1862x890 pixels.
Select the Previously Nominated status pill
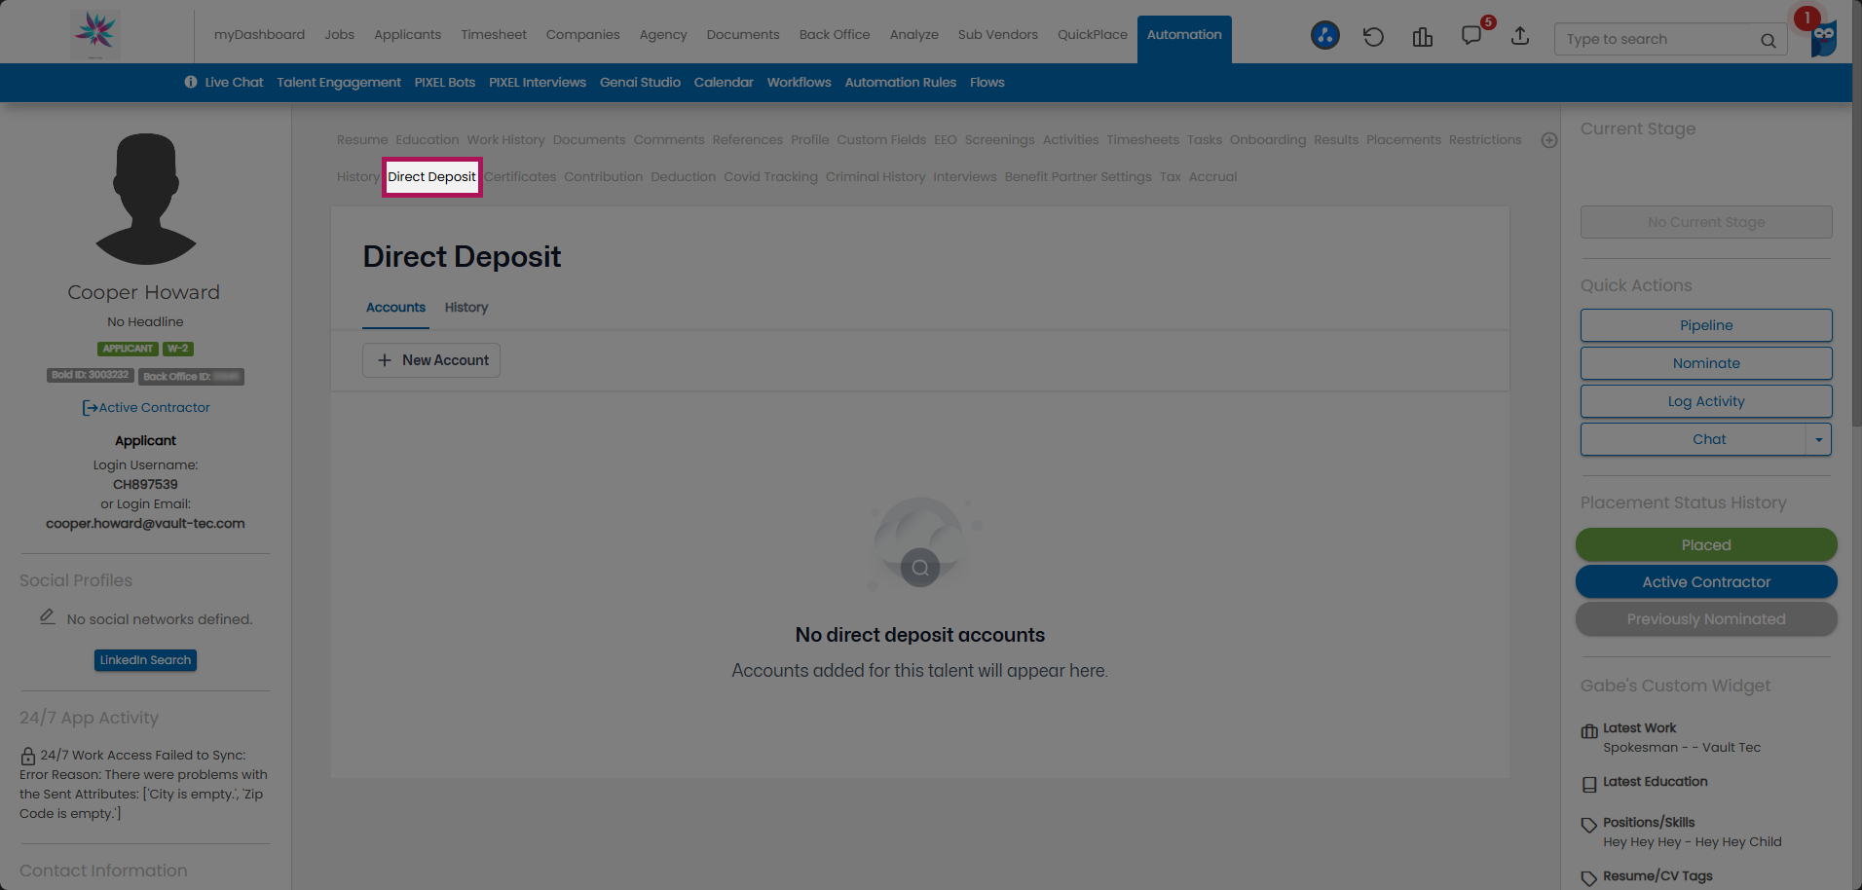tap(1706, 619)
